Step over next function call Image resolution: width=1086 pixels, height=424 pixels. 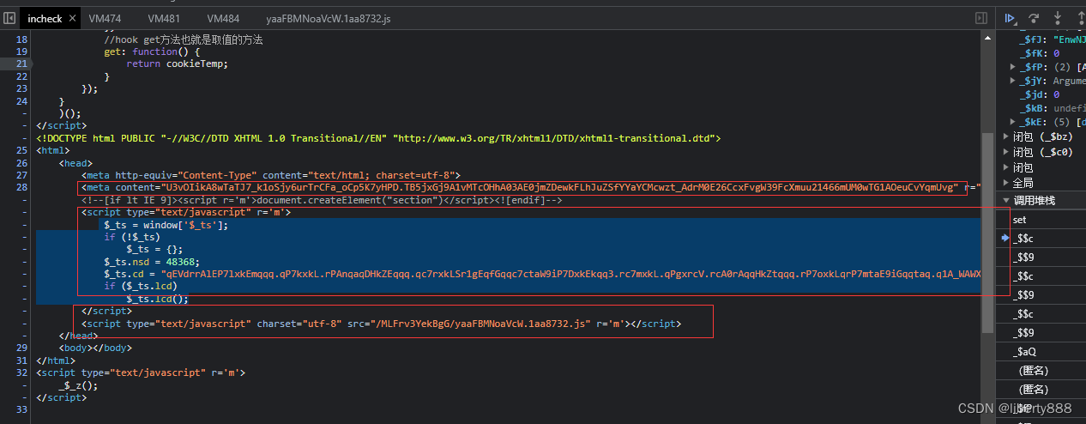pos(1035,18)
